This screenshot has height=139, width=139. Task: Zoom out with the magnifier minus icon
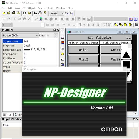click(71, 13)
